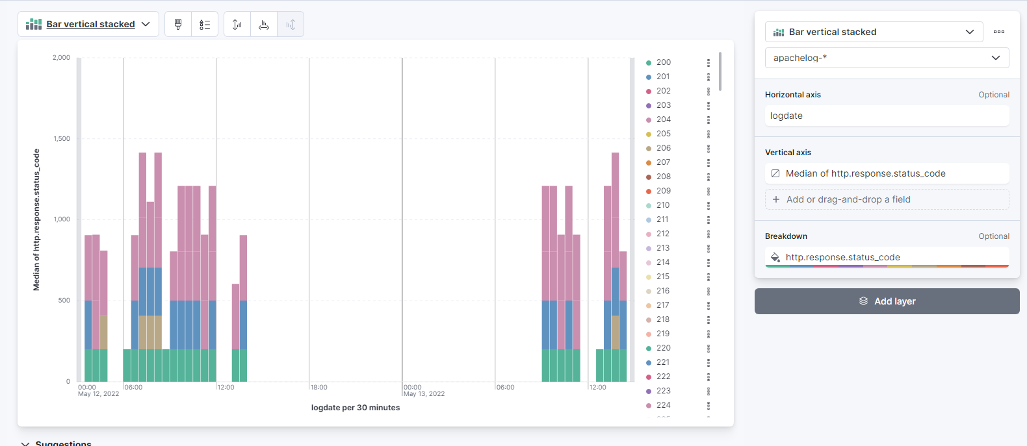The image size is (1027, 446).
Task: Click the legend vertical scrollbar
Action: click(720, 71)
